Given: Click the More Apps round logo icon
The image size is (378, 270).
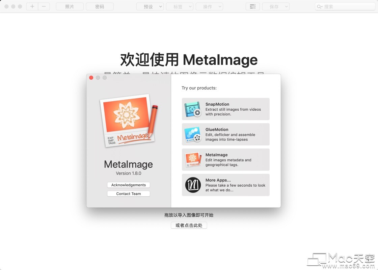Looking at the screenshot, I should tap(193, 185).
